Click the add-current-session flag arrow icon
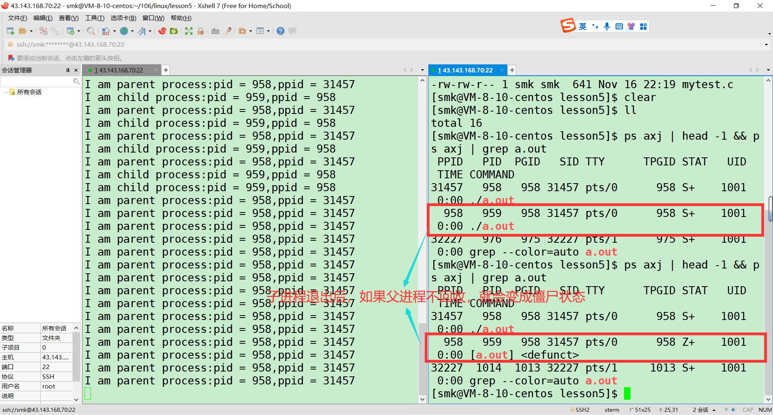Screen dimensions: 773x415 click(x=11, y=58)
